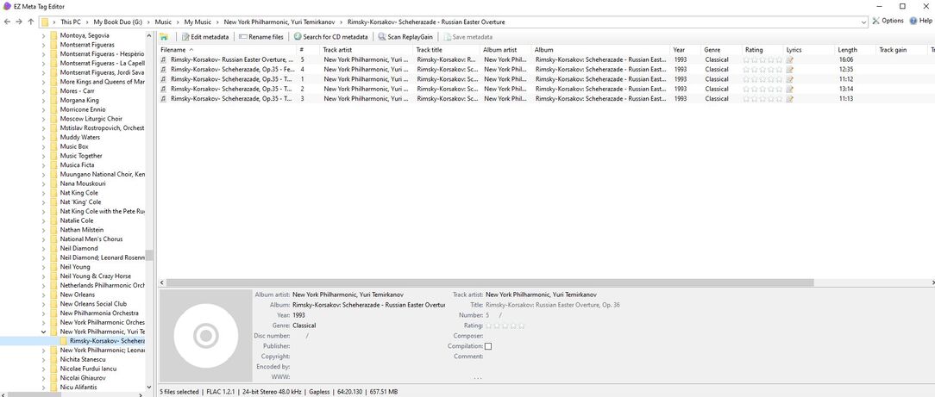Go back with the left arrow navigation icon
The height and width of the screenshot is (397, 935).
pyautogui.click(x=7, y=22)
